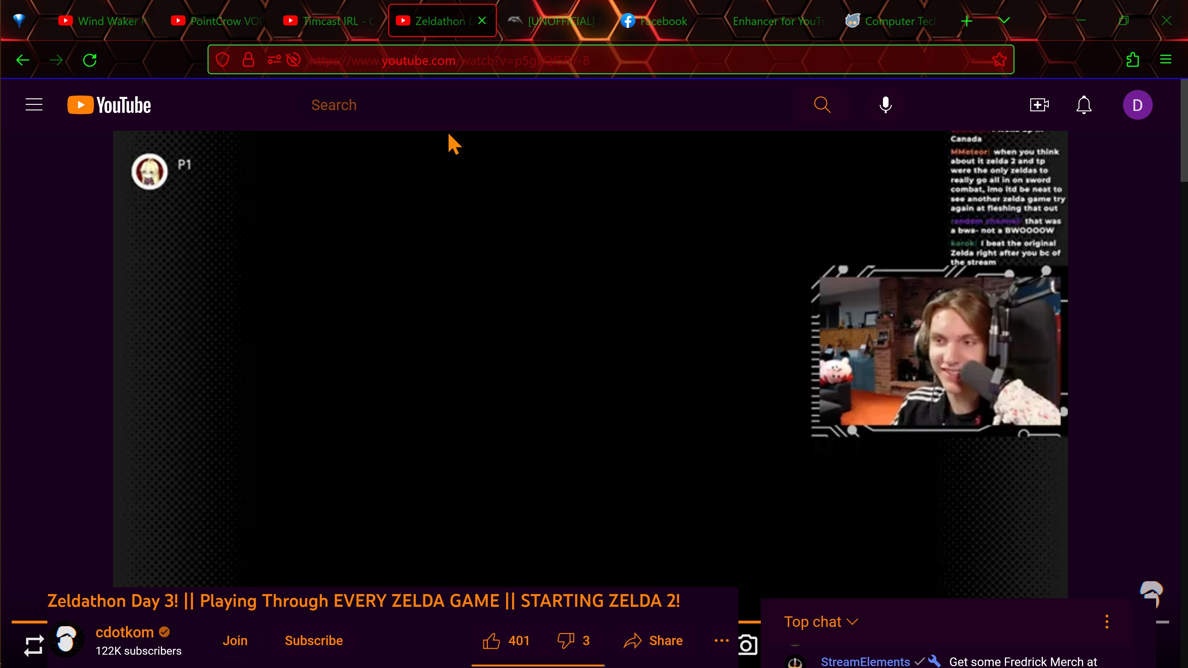
Task: Toggle the loop video icon
Action: pos(34,645)
